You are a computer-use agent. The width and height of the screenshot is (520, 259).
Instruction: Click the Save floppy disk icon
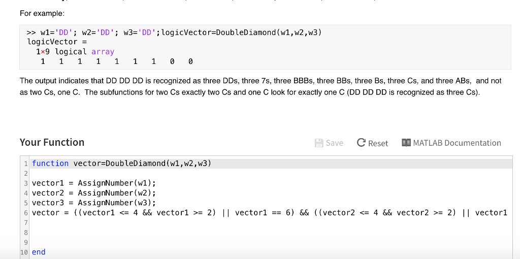[319, 143]
